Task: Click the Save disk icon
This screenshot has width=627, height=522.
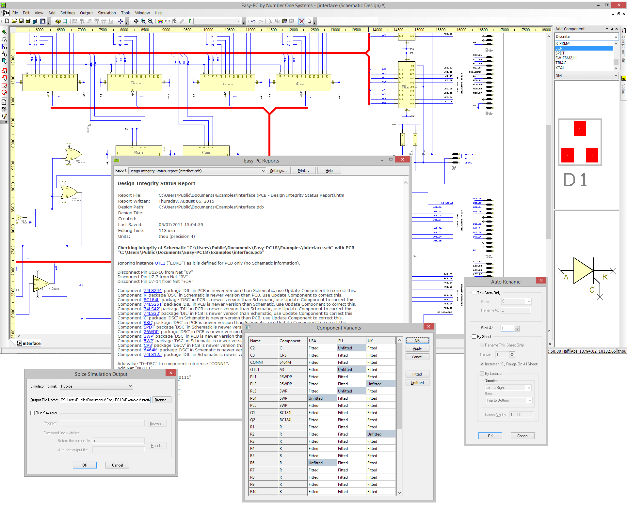Action: point(21,21)
